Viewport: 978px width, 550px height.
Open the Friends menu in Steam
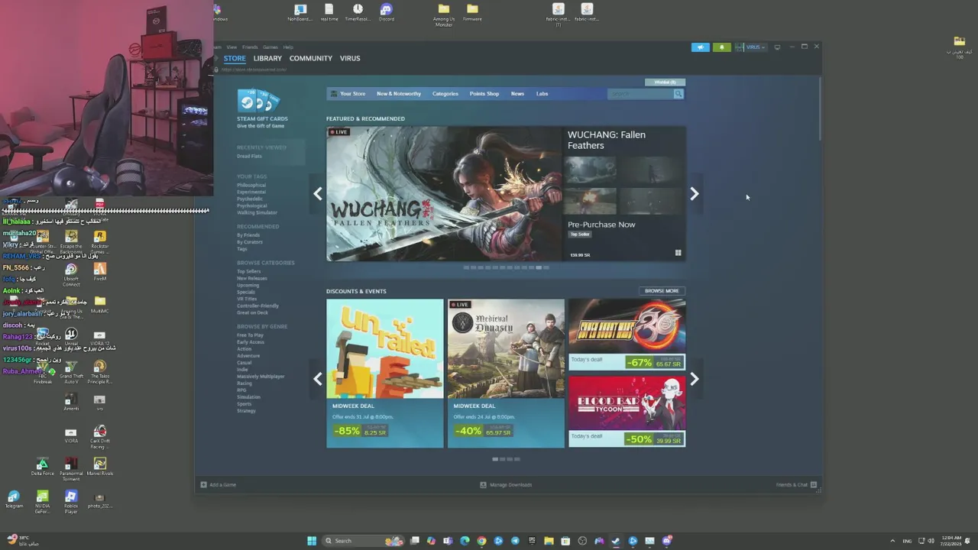click(250, 47)
